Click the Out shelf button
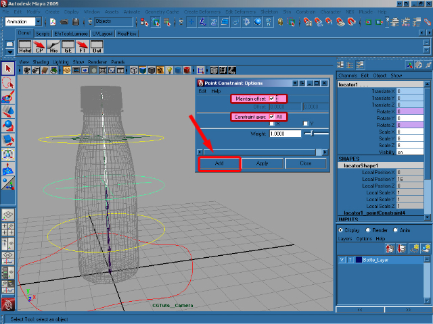The width and height of the screenshot is (433, 324). 97,47
